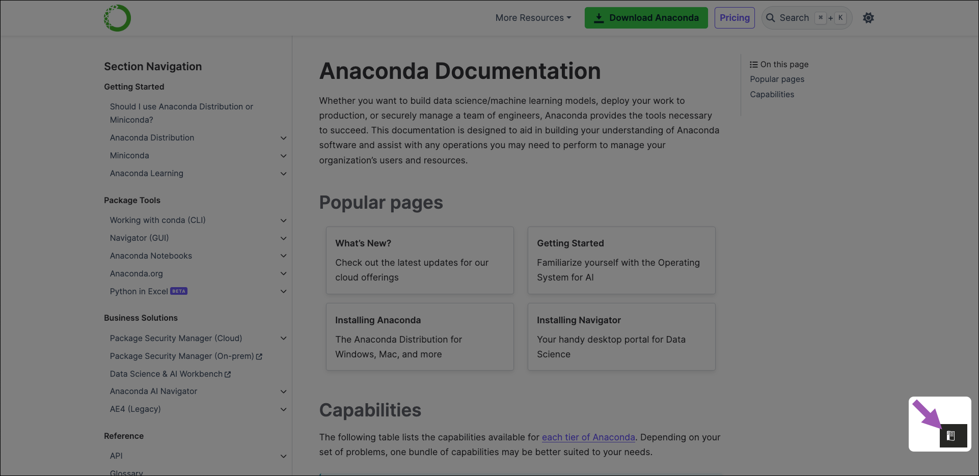Click external link icon beside Data Science & AI Workbench
The height and width of the screenshot is (476, 979).
[228, 374]
